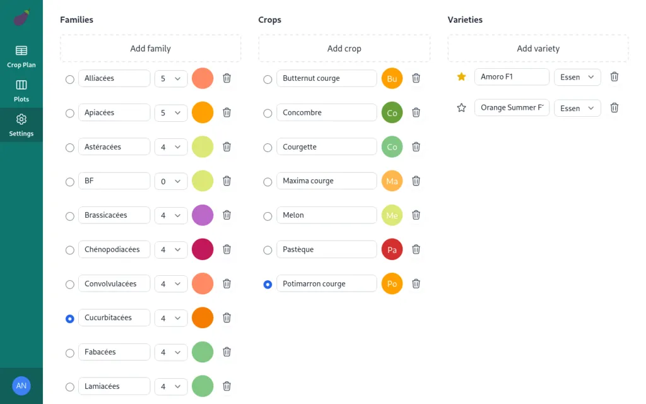The height and width of the screenshot is (404, 646).
Task: Remove the Amoro F1 variety
Action: click(x=614, y=77)
